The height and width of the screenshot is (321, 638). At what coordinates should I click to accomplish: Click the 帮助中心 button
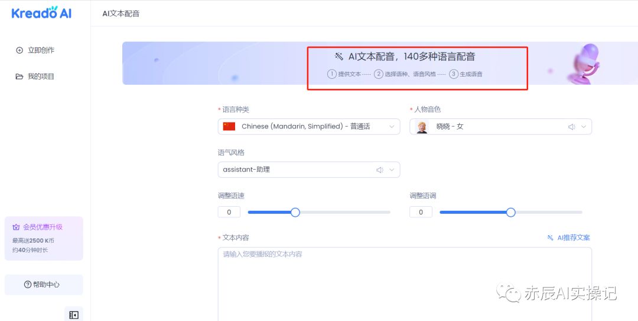click(44, 284)
